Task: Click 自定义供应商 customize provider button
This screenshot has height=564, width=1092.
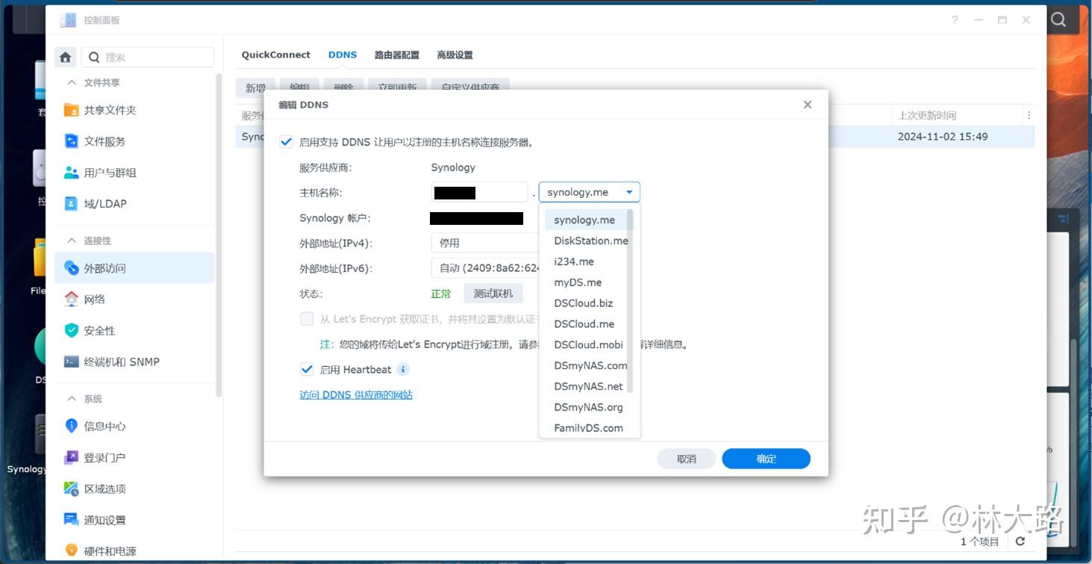Action: pos(470,87)
